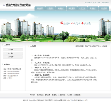The width and height of the screenshot is (111, 103).
Task: Click the fax number line starting with 传真
Action: (11, 74)
